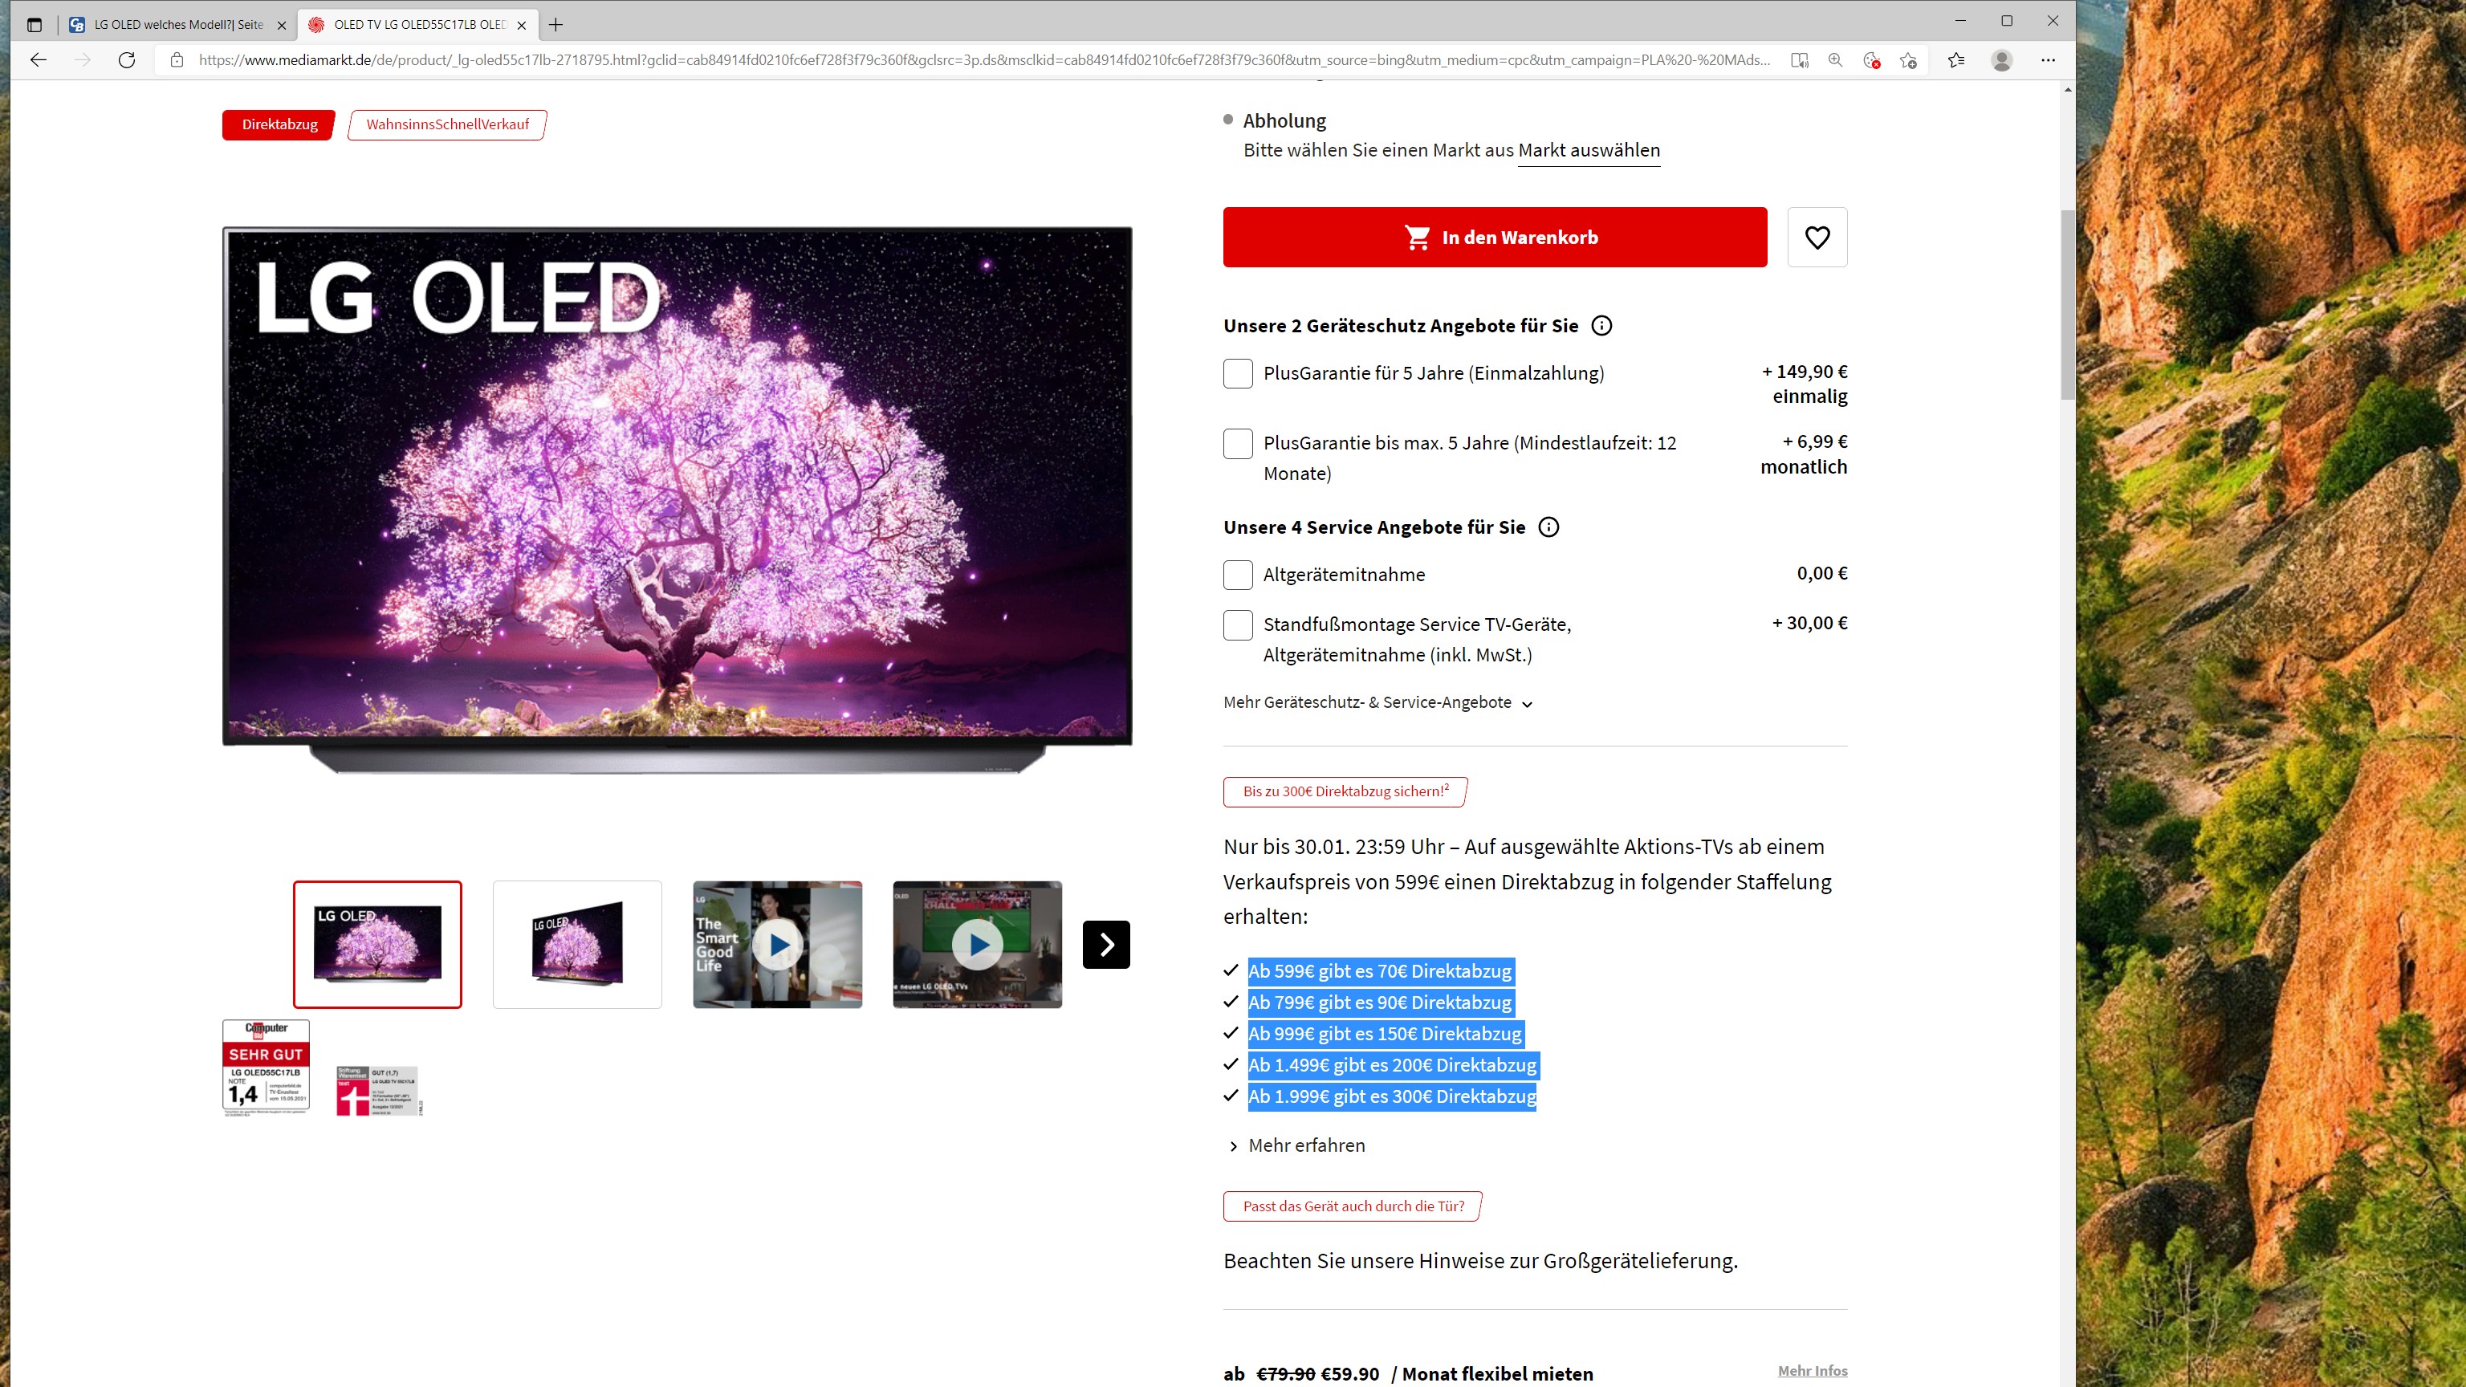Click Markt auswählen link

click(x=1588, y=150)
